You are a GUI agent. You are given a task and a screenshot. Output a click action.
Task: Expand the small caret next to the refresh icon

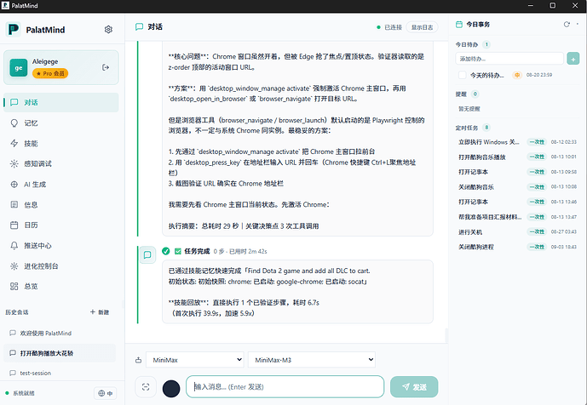(x=578, y=25)
